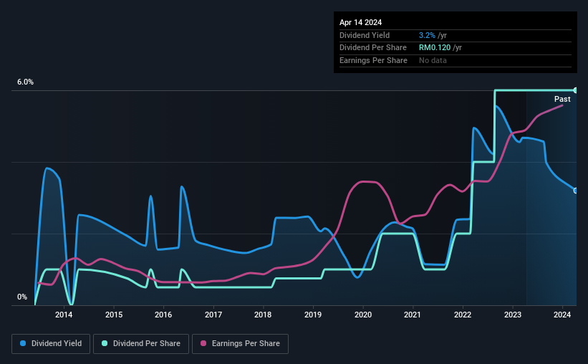Click the blue Dividend Yield endpoint marker
The width and height of the screenshot is (588, 364).
(576, 191)
